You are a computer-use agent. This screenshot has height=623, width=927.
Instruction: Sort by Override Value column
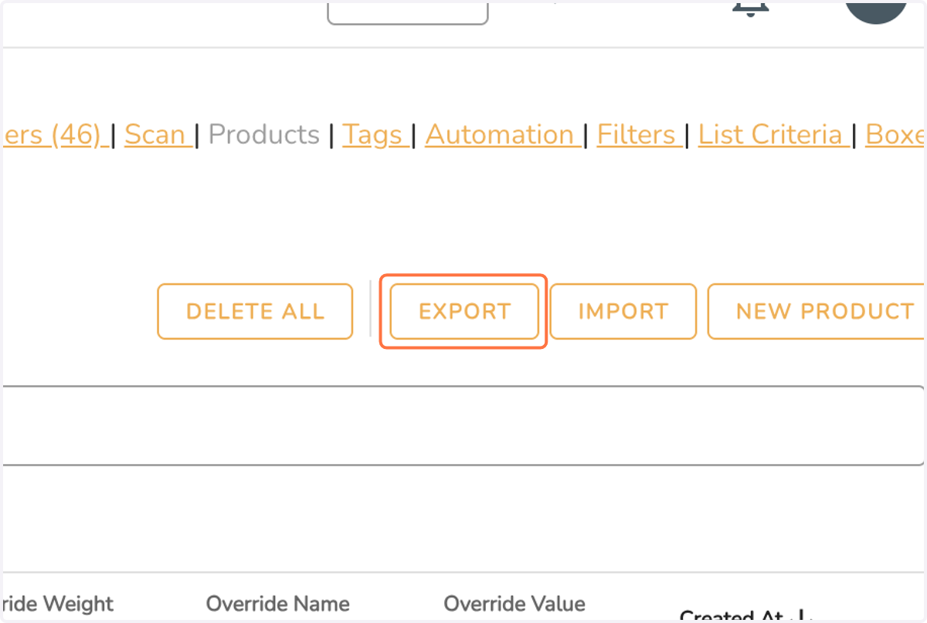(x=514, y=604)
